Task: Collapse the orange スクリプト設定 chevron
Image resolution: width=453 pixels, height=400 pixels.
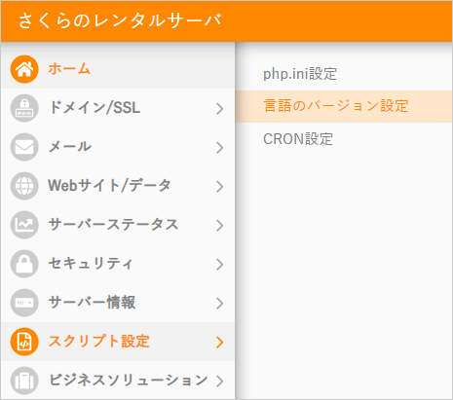Action: (220, 343)
